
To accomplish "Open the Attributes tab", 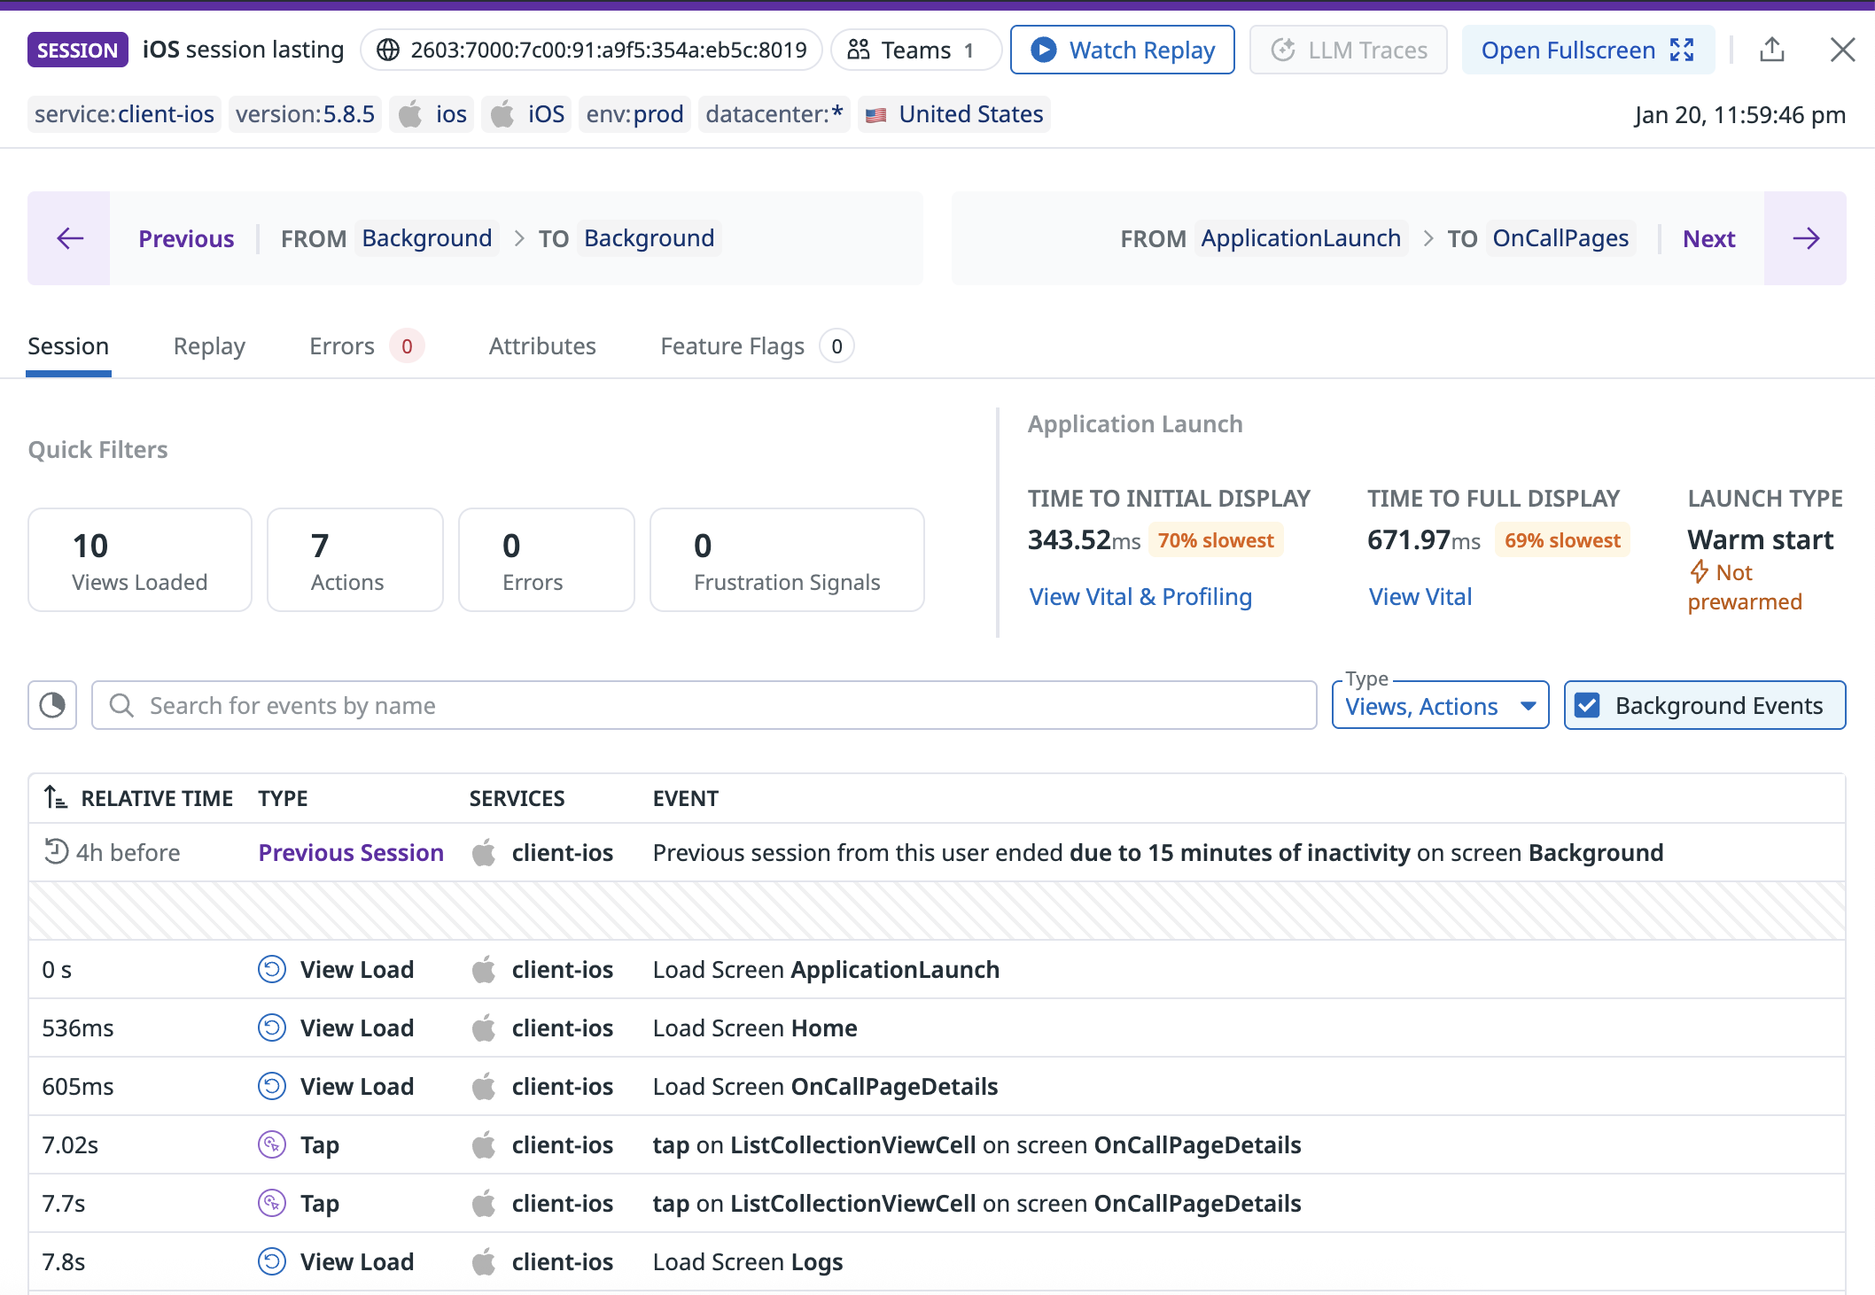I will 542,346.
